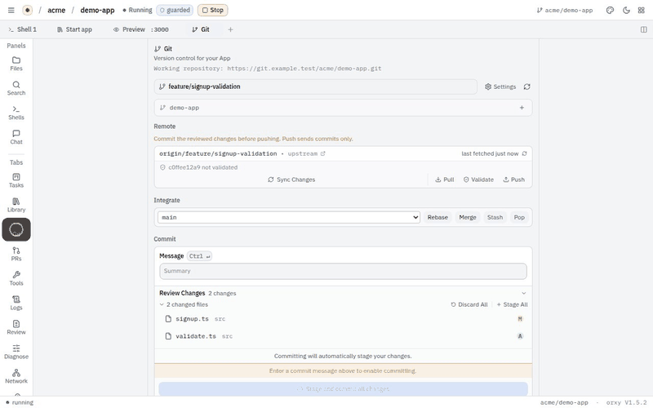Open the Tasks tab in sidebar

pos(16,180)
